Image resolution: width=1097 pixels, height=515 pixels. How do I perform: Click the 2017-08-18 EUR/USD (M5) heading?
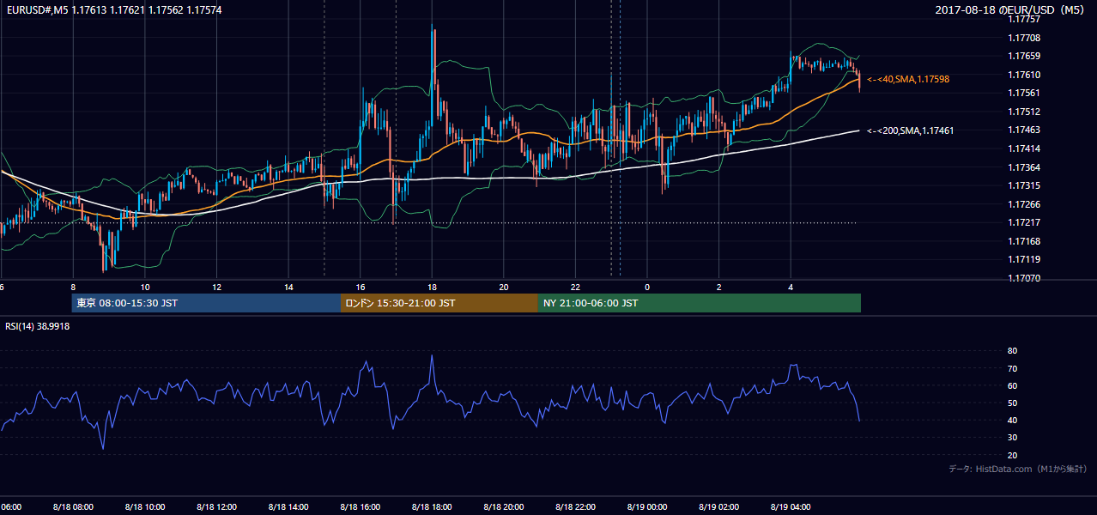click(1011, 10)
